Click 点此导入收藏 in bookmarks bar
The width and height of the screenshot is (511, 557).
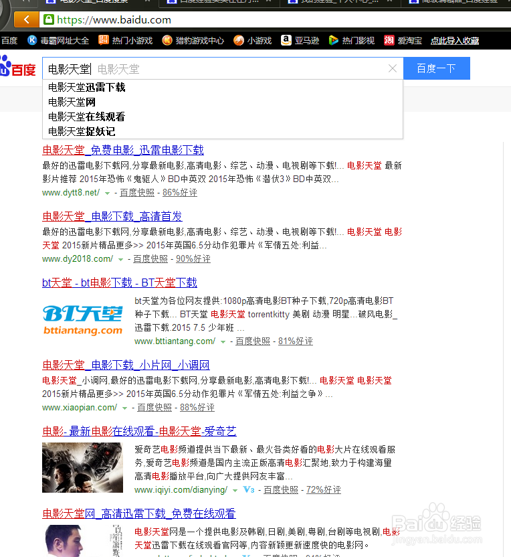455,40
